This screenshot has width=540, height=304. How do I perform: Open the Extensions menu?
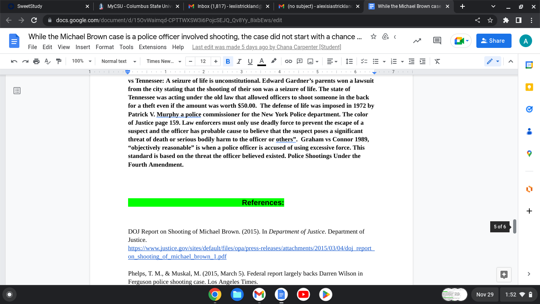pos(153,47)
